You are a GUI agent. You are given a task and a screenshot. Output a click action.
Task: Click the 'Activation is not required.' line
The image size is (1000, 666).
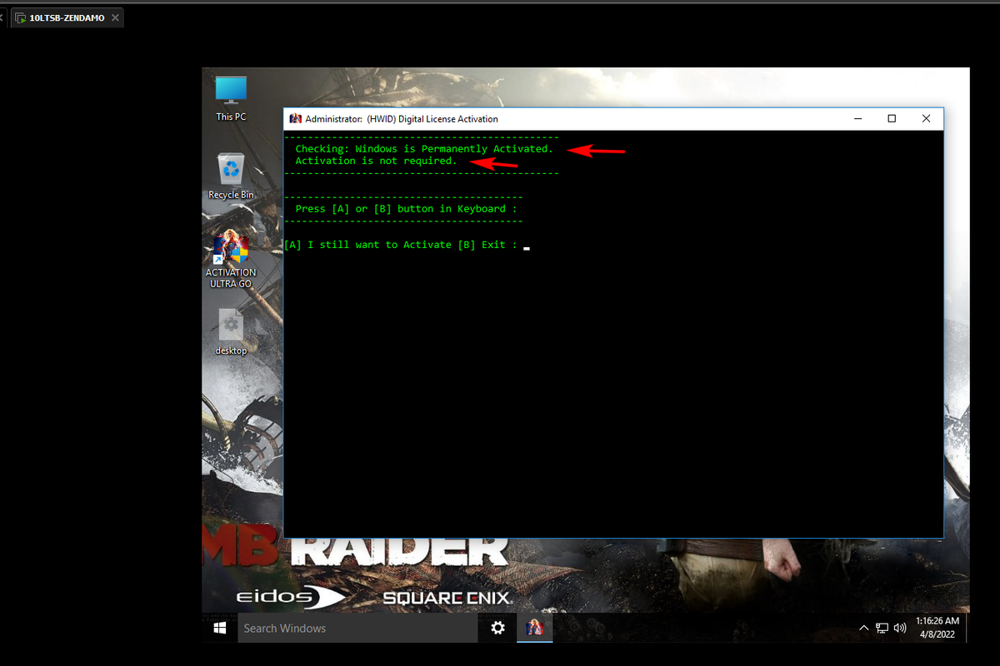376,161
